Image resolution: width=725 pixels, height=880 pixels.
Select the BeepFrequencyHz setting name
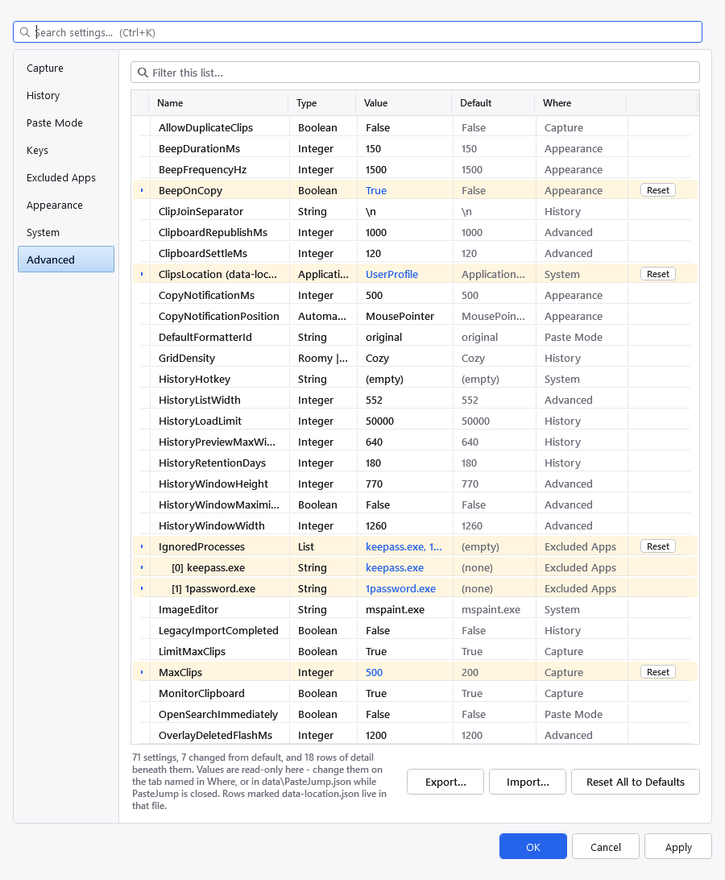202,169
